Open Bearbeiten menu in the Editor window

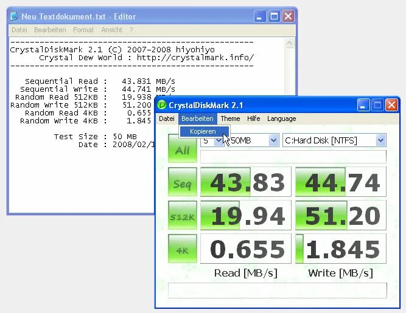click(x=50, y=30)
